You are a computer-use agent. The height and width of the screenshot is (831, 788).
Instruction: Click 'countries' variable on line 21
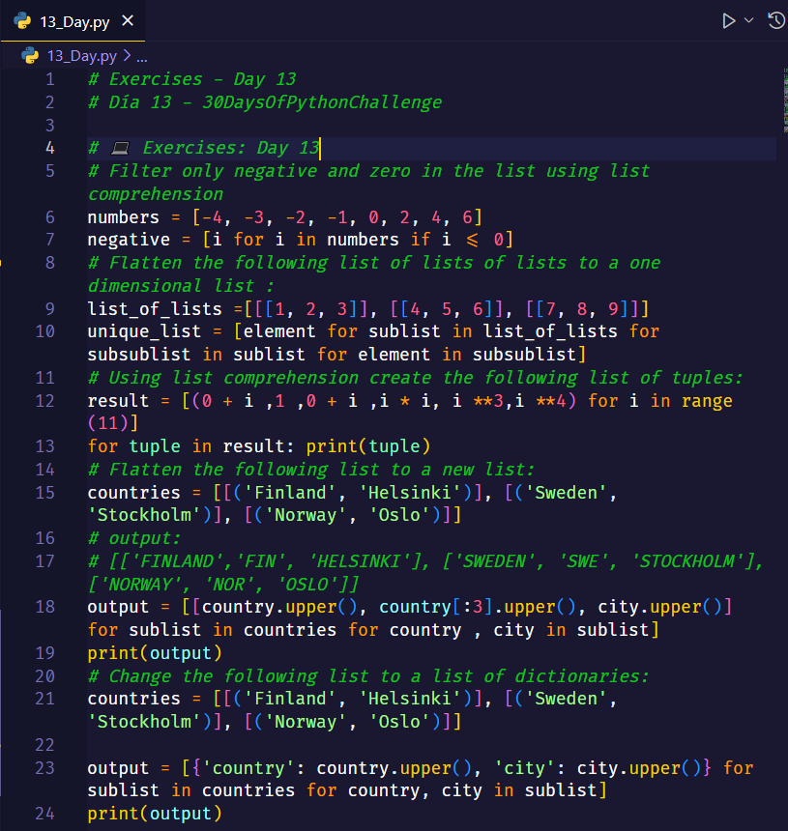(x=134, y=699)
